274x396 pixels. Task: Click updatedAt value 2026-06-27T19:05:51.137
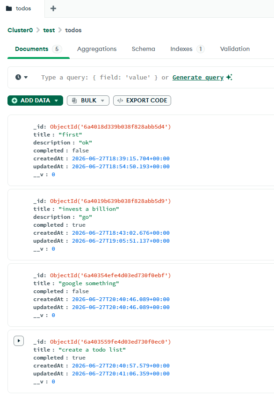121,241
